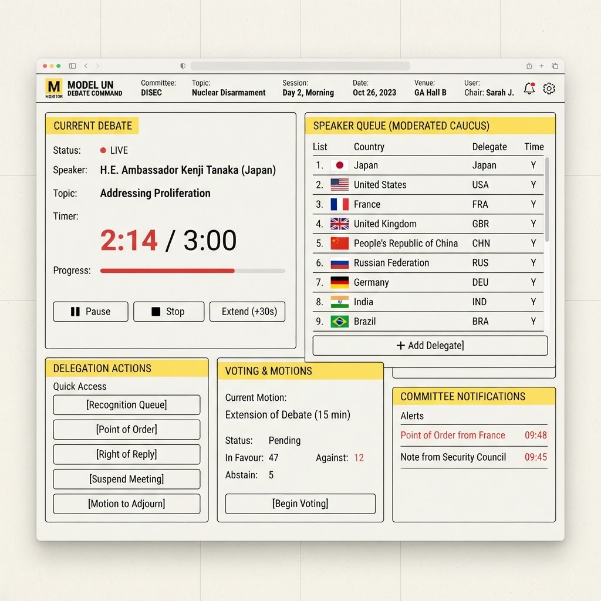The height and width of the screenshot is (601, 601).
Task: Click the United States flag icon
Action: tap(340, 185)
